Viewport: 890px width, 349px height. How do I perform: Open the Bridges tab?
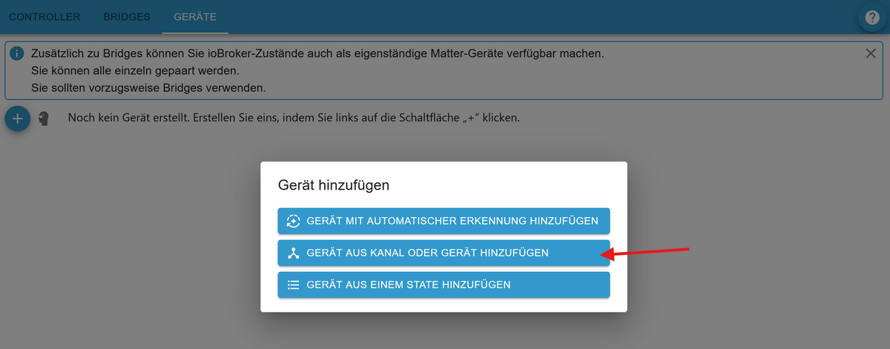[x=126, y=16]
